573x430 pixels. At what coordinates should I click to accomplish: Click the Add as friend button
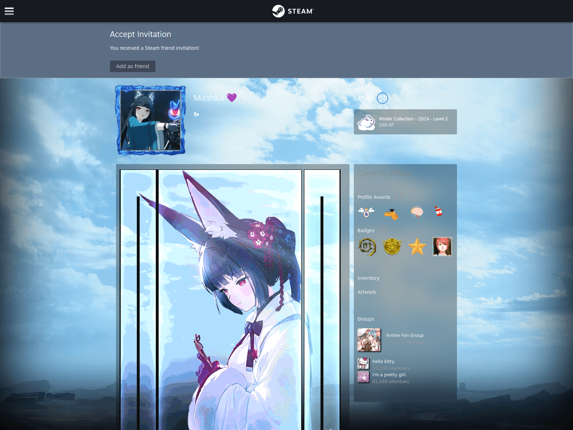pyautogui.click(x=133, y=66)
